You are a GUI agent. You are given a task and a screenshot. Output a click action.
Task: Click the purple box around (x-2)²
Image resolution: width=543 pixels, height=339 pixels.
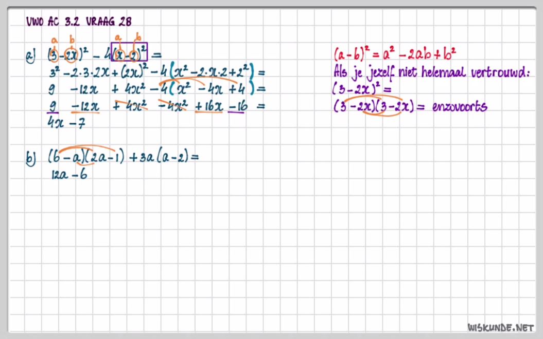[129, 52]
